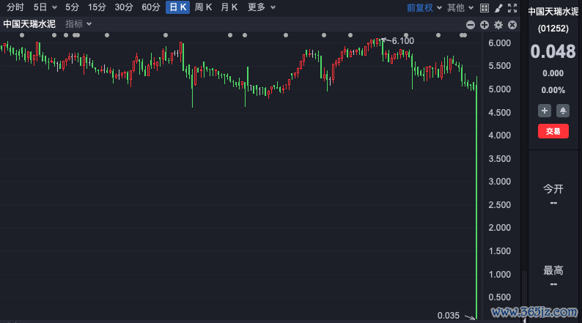The width and height of the screenshot is (582, 323).
Task: Expand the 指标 indicator dropdown
Action: (78, 24)
